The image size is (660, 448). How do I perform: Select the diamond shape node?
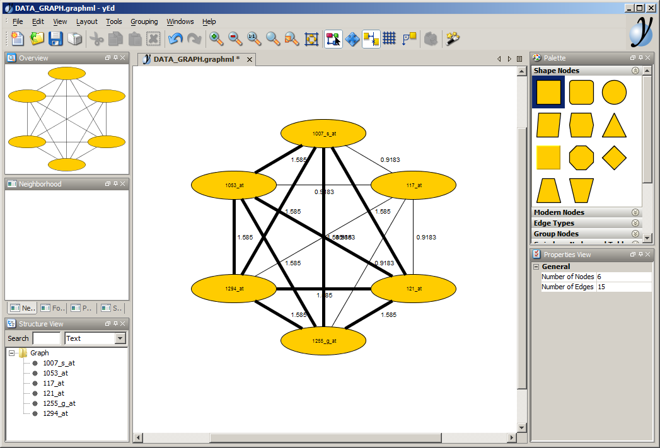click(614, 158)
